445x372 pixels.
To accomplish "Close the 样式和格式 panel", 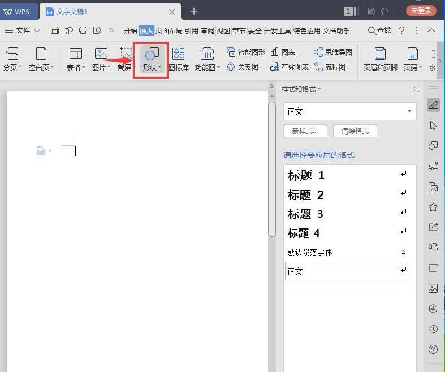I will (x=416, y=89).
